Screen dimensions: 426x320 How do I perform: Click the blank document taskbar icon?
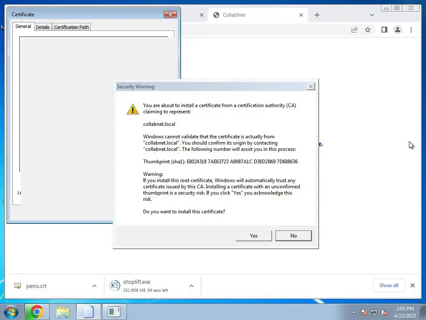tap(89, 312)
